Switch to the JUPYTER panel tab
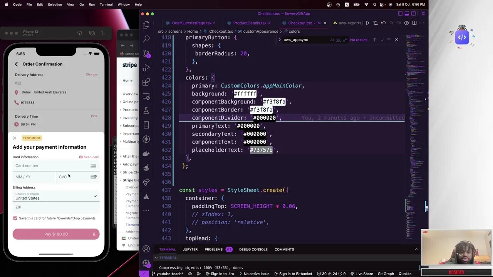Viewport: 493px width, 277px height. point(190,249)
